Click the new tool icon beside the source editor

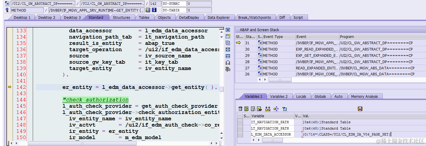tap(228, 36)
